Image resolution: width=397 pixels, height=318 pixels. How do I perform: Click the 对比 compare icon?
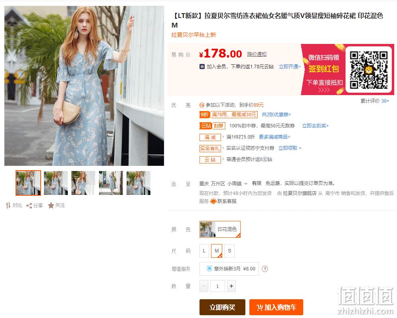coord(8,205)
